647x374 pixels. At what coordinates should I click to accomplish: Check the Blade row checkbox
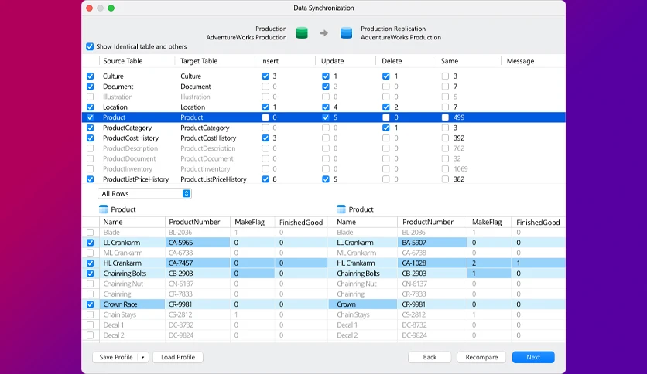90,233
